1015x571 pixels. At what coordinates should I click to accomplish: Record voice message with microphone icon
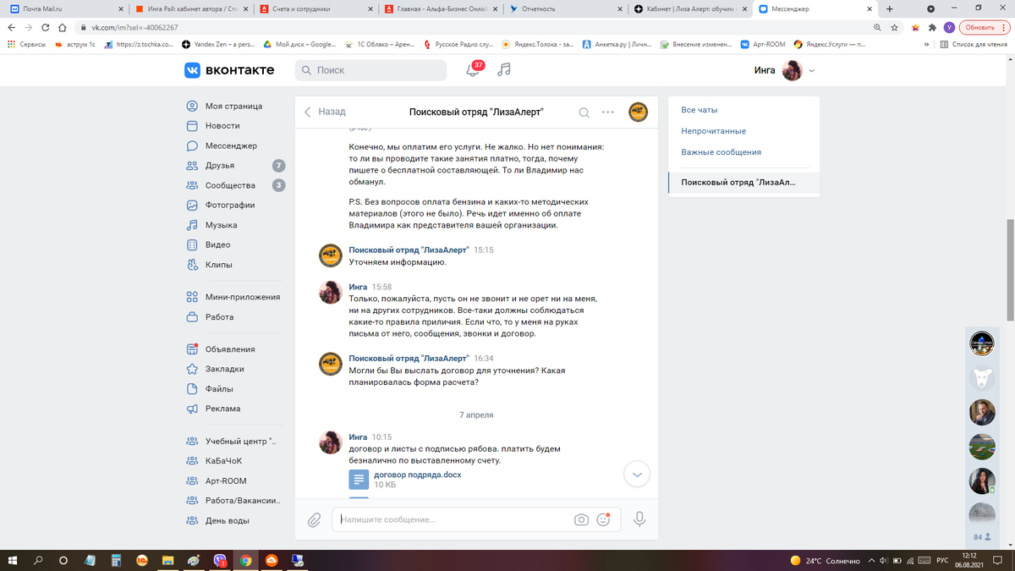click(639, 519)
